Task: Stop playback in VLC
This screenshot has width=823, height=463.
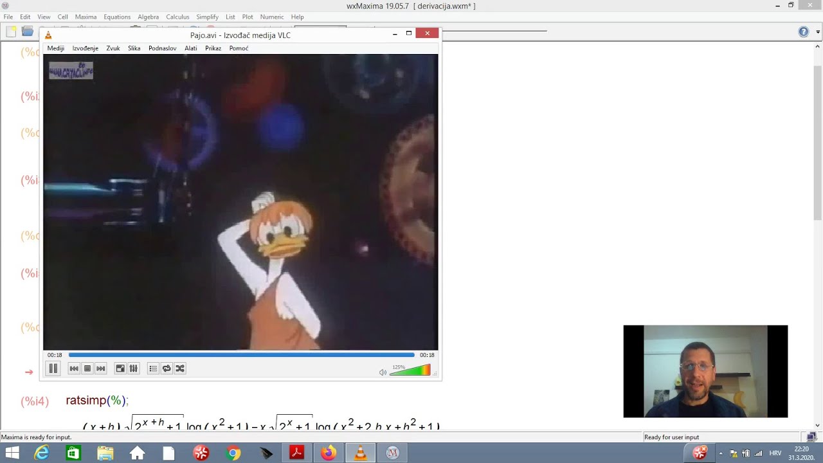Action: point(87,368)
